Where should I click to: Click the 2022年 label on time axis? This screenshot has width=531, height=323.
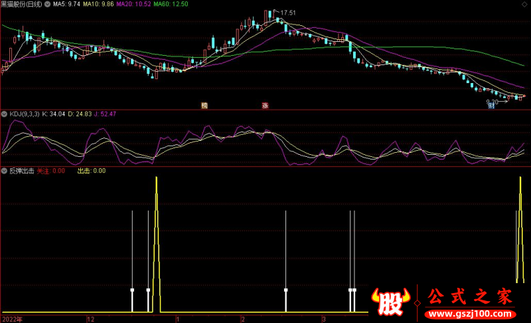[11, 319]
